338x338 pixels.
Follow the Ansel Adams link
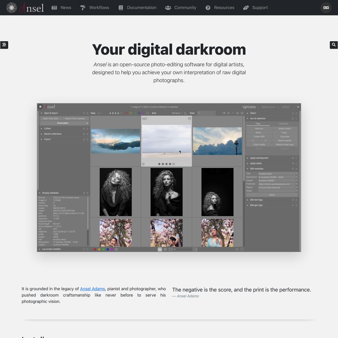93,289
